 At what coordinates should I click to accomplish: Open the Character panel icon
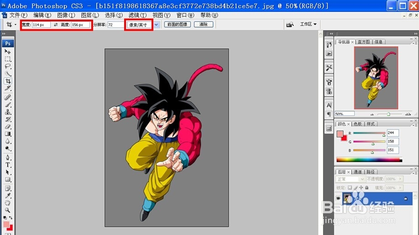pyautogui.click(x=329, y=105)
